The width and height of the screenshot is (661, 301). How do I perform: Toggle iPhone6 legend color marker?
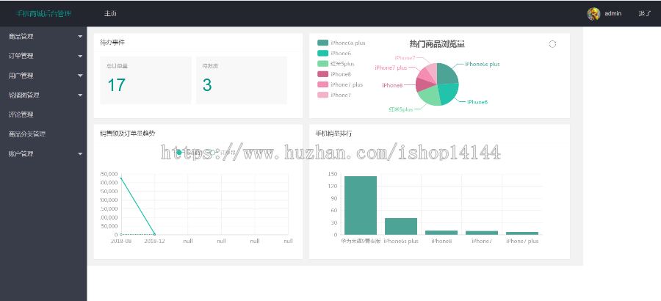coord(322,53)
